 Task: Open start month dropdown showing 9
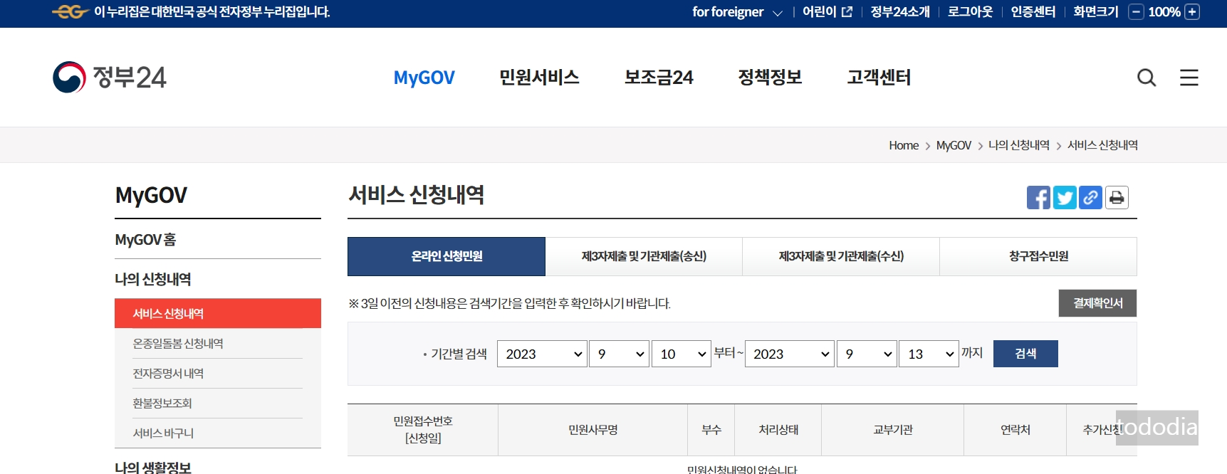pos(620,354)
